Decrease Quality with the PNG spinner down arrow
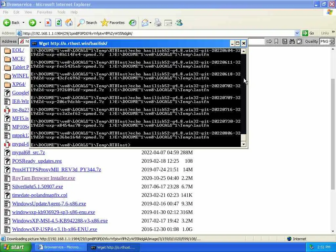336x252 pixels. pos(332,43)
